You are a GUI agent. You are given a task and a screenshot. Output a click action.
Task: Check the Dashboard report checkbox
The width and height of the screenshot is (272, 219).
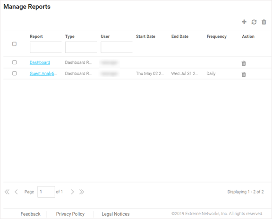pos(14,62)
